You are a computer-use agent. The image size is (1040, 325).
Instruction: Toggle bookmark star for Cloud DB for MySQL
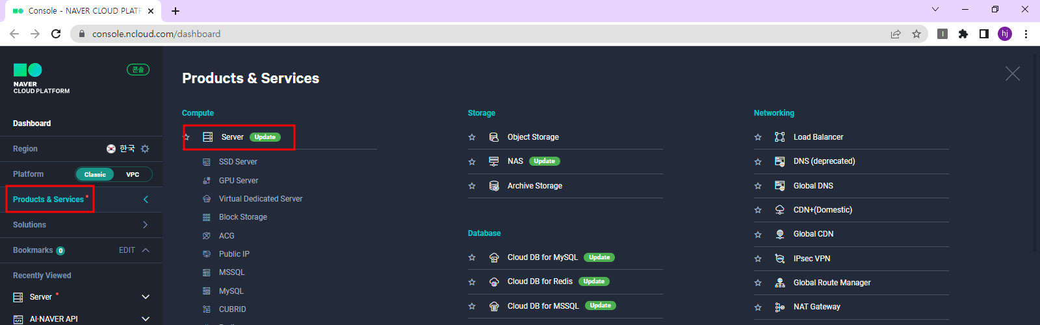472,257
